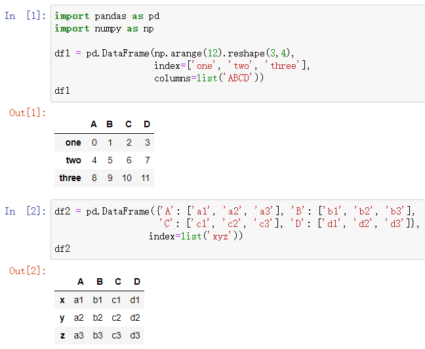Click column header A in first output table
This screenshot has height=349, width=425.
coord(94,124)
